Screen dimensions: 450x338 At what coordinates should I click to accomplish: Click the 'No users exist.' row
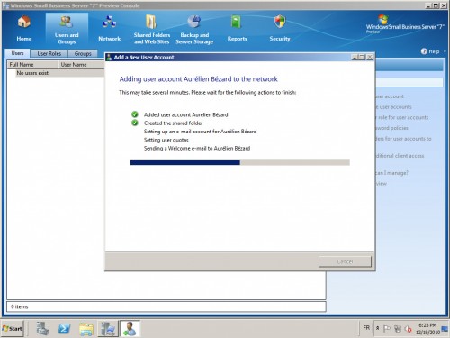click(x=60, y=73)
